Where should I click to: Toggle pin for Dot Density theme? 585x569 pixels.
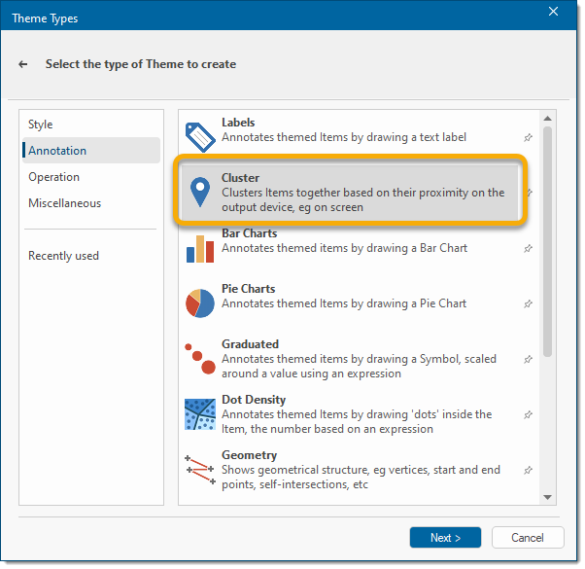529,415
